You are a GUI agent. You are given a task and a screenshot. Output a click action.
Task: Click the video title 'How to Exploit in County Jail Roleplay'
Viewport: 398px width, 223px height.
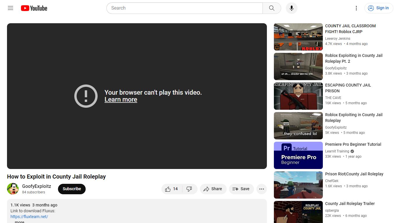(56, 177)
